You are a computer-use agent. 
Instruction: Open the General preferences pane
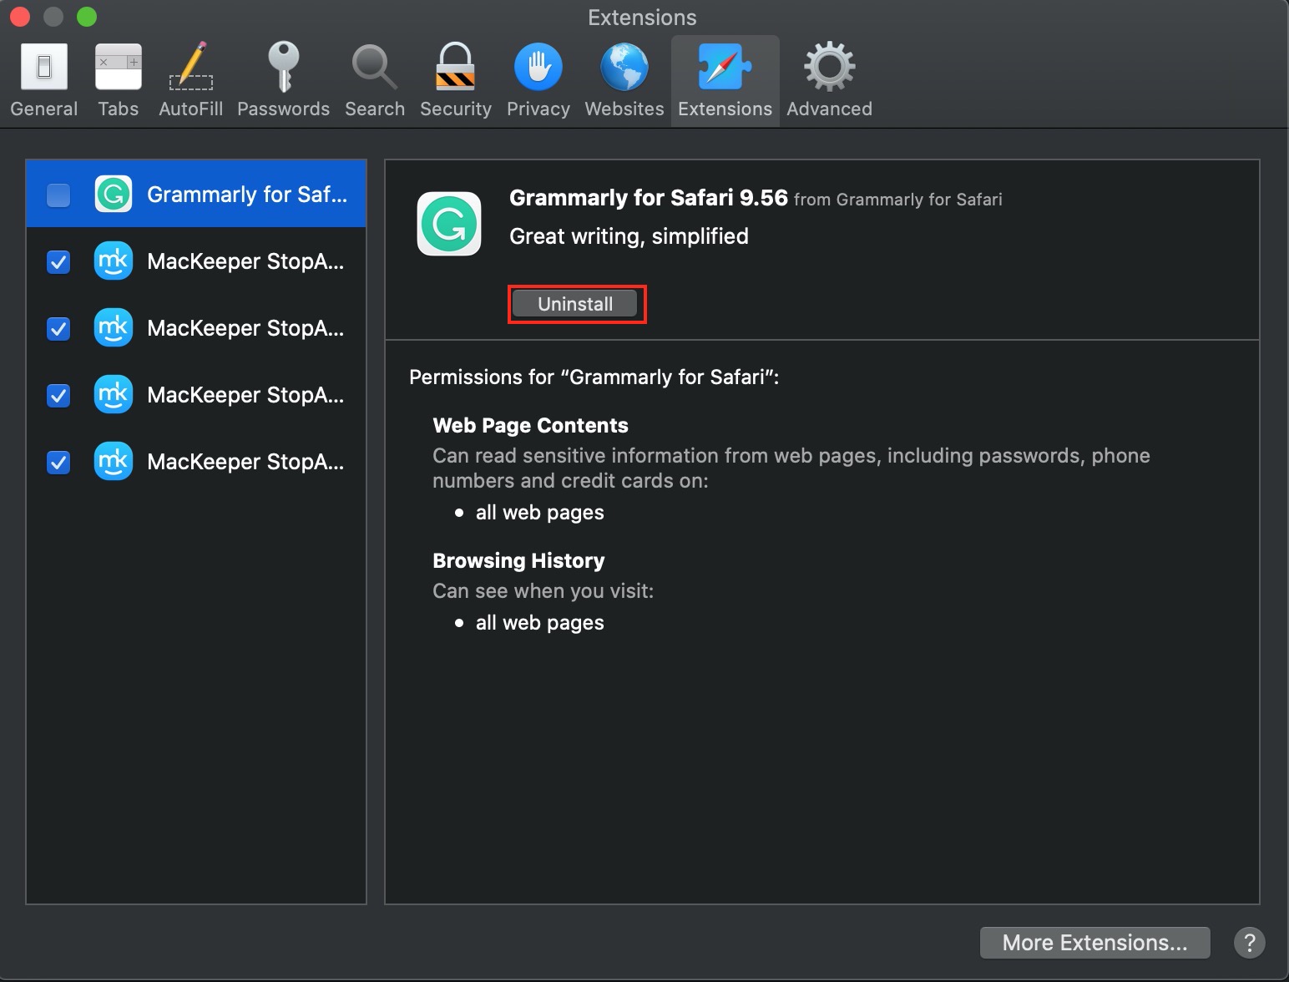[43, 81]
